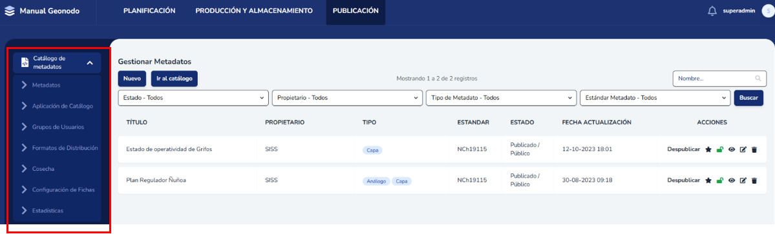The width and height of the screenshot is (775, 234).
Task: Click Despublicar for Plan Regulador Ñuñoa
Action: tap(684, 180)
